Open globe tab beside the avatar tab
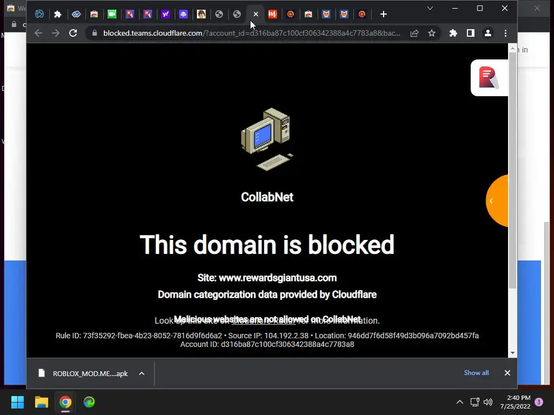The height and width of the screenshot is (415, 554). click(219, 14)
